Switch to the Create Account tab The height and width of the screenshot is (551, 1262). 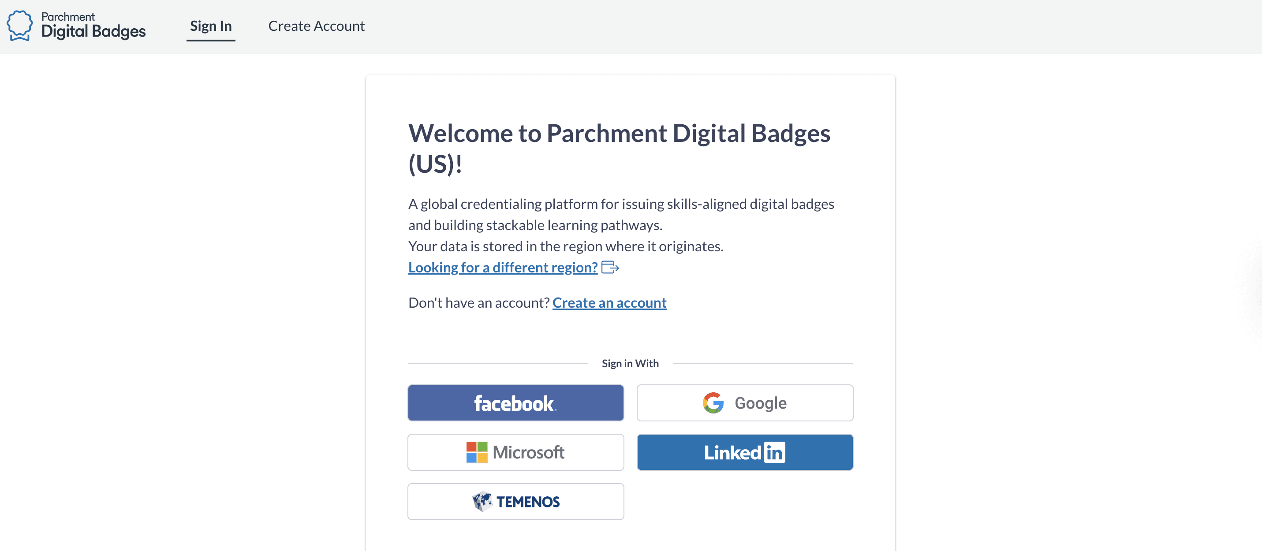click(x=317, y=26)
